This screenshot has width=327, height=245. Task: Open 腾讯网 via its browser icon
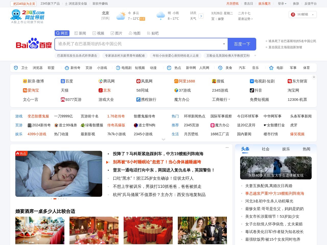coord(101,81)
